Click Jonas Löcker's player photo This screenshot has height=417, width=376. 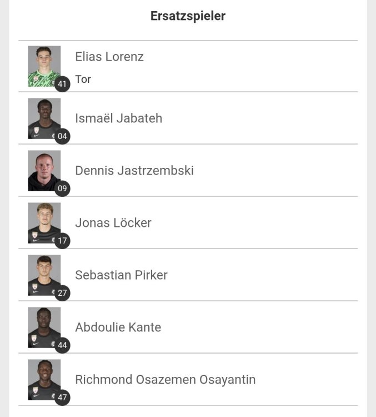pyautogui.click(x=44, y=222)
